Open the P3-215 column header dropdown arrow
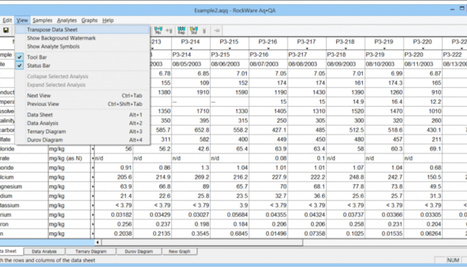467x267 pixels. (x=229, y=48)
